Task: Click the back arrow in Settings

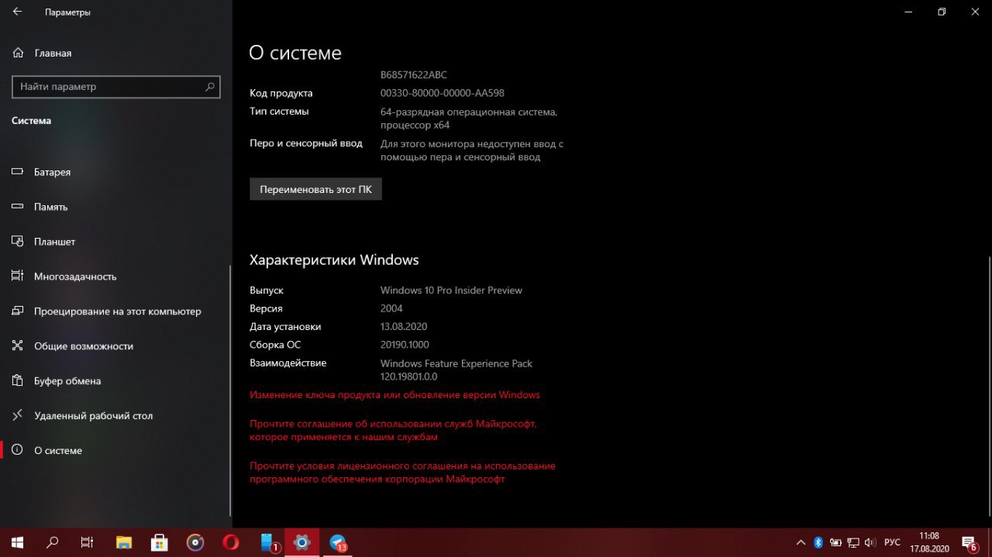Action: coord(17,12)
